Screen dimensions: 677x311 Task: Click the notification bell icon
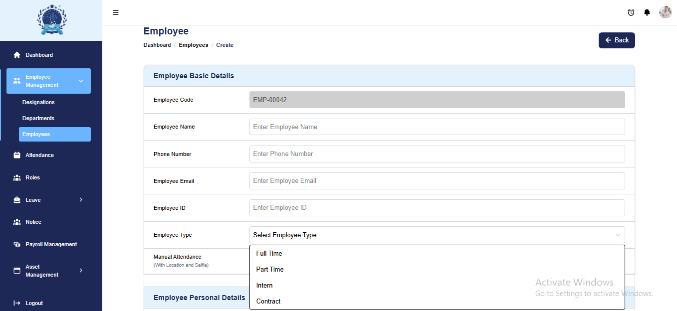click(x=647, y=12)
